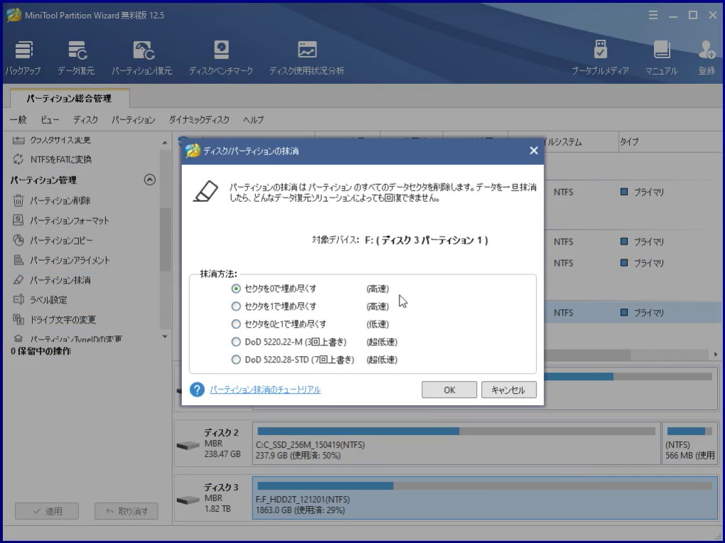Collapse the パーティション管理 section

150,179
